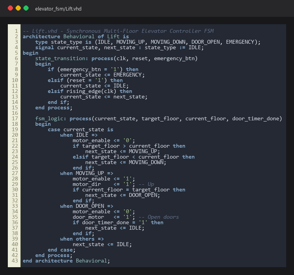Screen dimensions: 294x275
Task: Click the 'end case;' line
Action: coord(61,250)
